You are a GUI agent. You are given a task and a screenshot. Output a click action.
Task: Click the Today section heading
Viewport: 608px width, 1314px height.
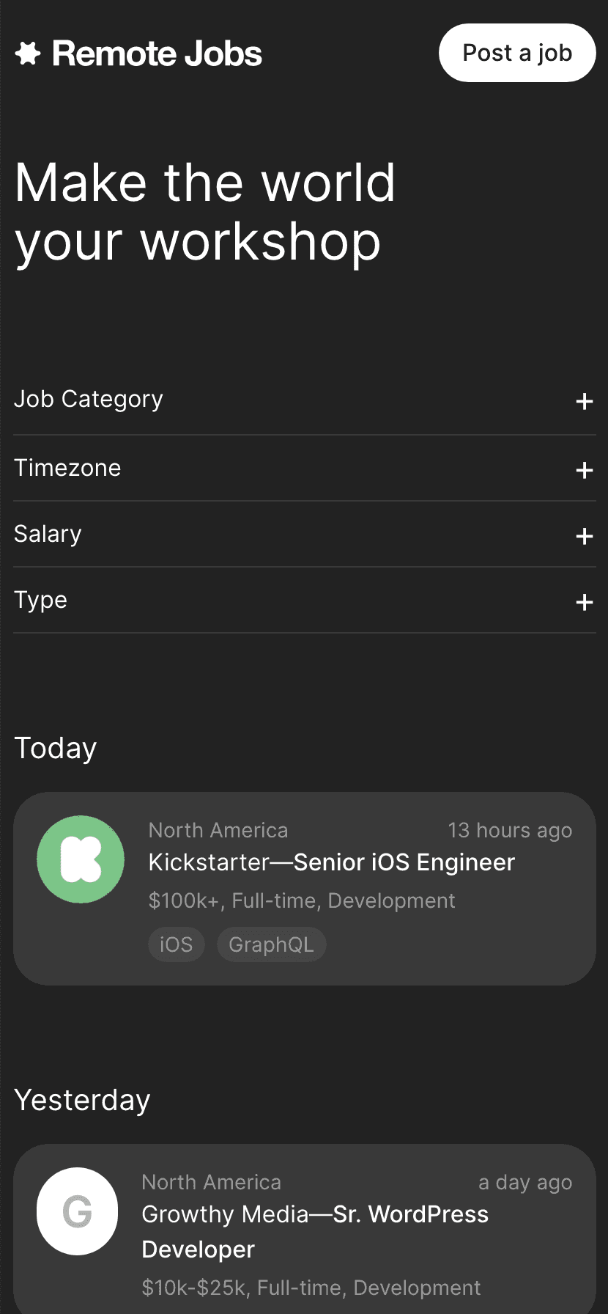[x=56, y=748]
